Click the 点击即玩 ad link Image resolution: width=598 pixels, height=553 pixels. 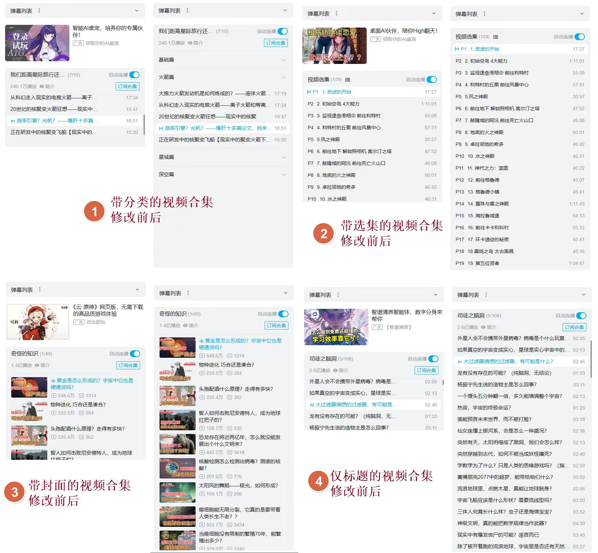pos(96,322)
